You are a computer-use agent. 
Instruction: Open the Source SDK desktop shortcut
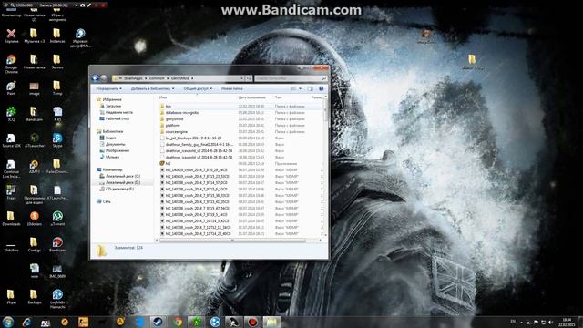pyautogui.click(x=11, y=140)
